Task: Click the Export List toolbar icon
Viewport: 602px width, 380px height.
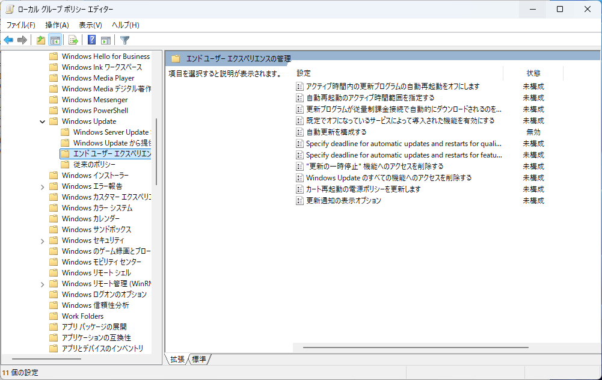Action: tap(73, 40)
